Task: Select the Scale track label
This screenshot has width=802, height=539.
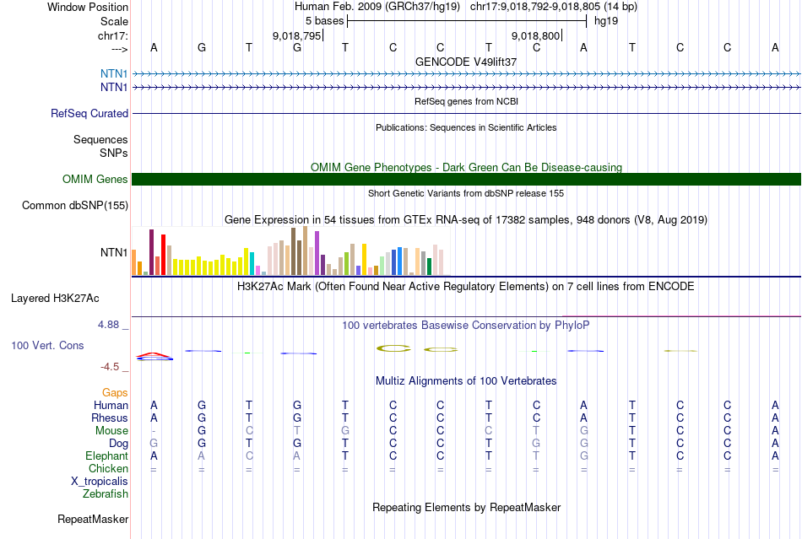Action: (x=114, y=21)
